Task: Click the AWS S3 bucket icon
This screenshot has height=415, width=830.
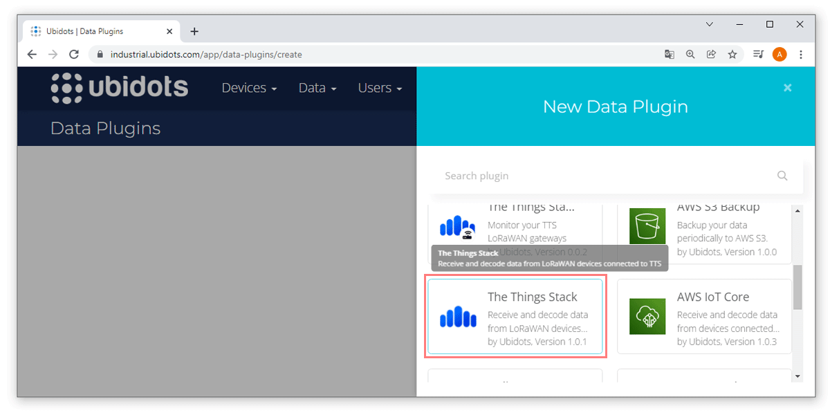Action: (x=647, y=226)
